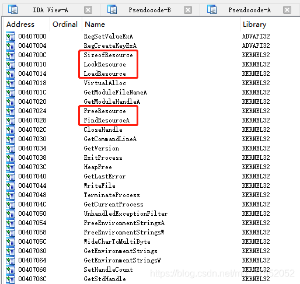Click import icon for address 0040703C
Image resolution: width=300 pixels, height=284 pixels.
pyautogui.click(x=11, y=167)
